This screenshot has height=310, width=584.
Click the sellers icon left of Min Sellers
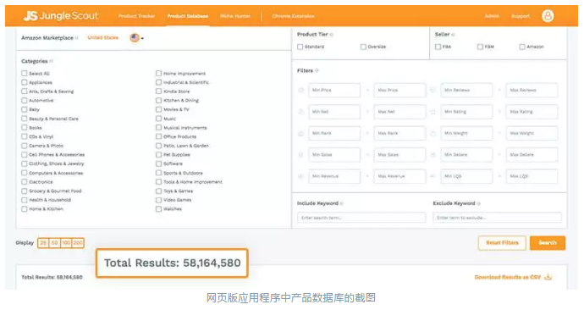(432, 155)
